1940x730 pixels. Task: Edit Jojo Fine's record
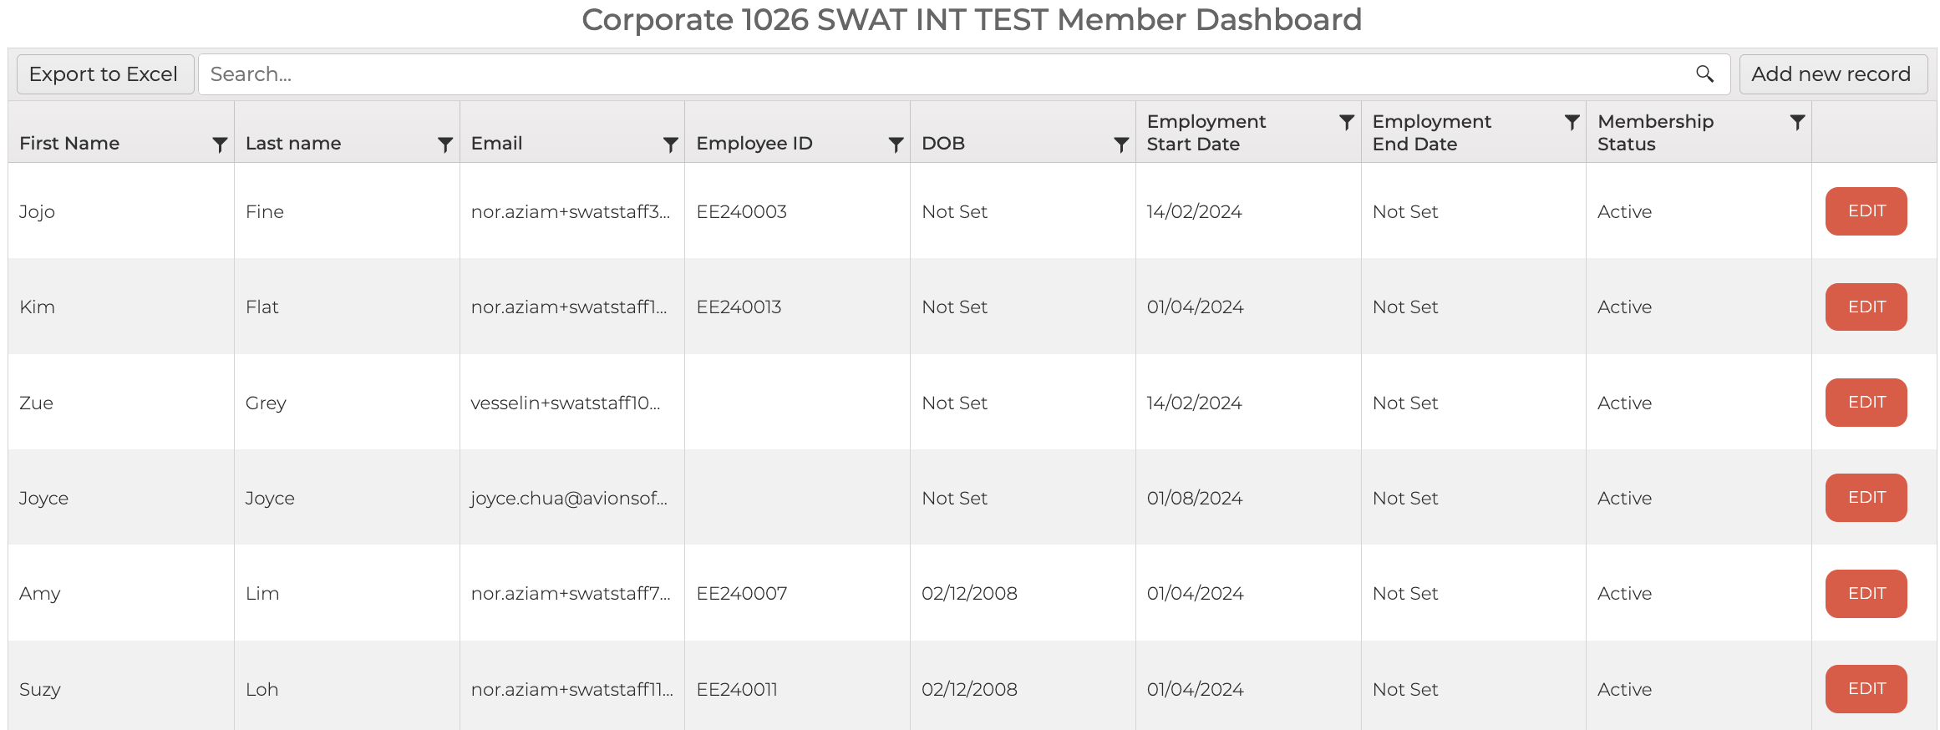[1866, 211]
